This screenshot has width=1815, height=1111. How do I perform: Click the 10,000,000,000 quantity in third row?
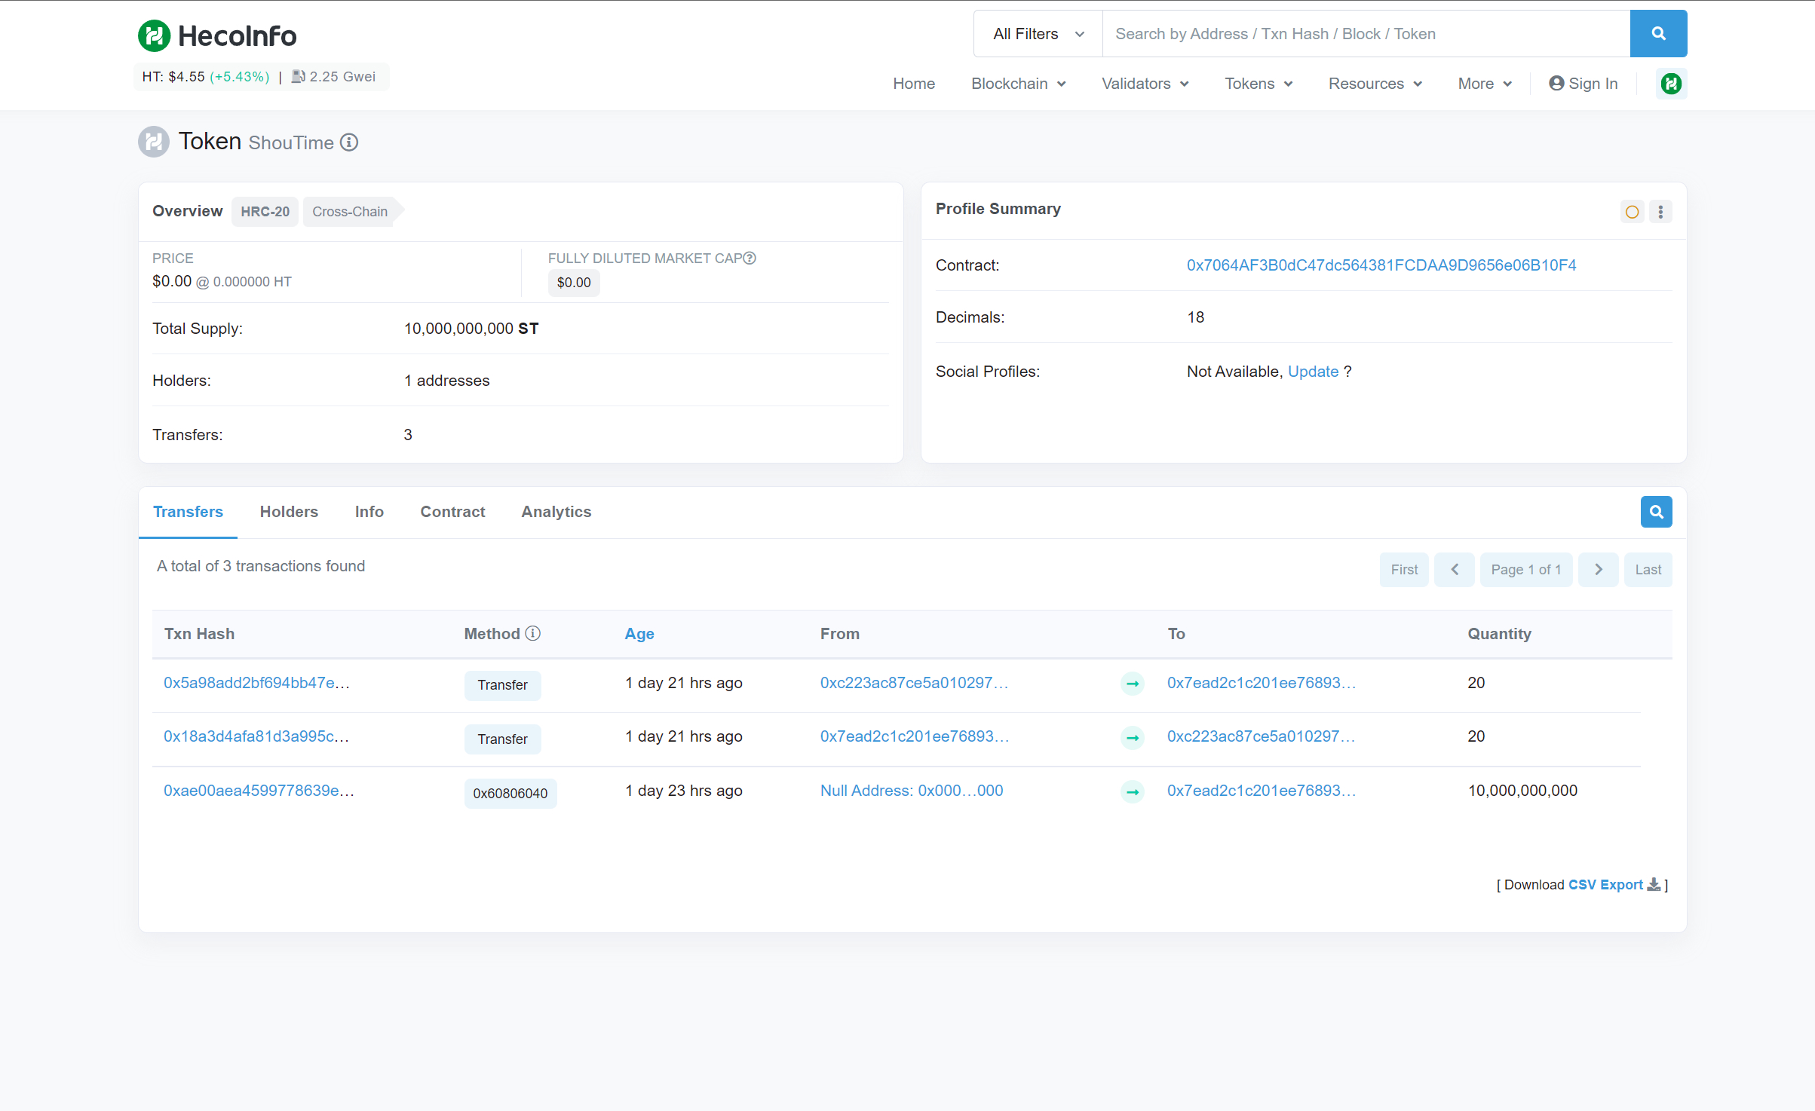[x=1522, y=791]
